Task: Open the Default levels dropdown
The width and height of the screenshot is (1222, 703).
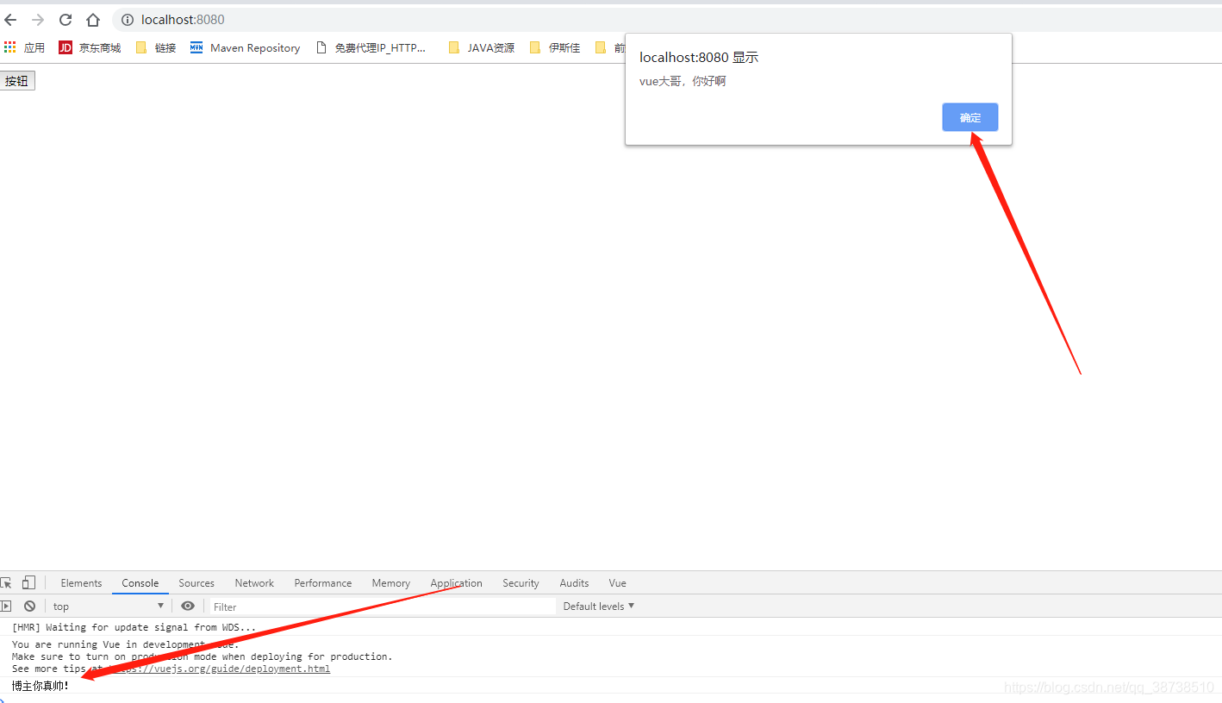Action: coord(599,607)
